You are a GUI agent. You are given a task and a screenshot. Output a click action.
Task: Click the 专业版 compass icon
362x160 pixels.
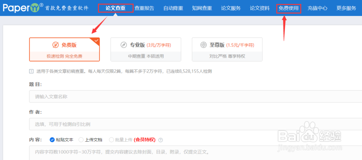click(124, 45)
